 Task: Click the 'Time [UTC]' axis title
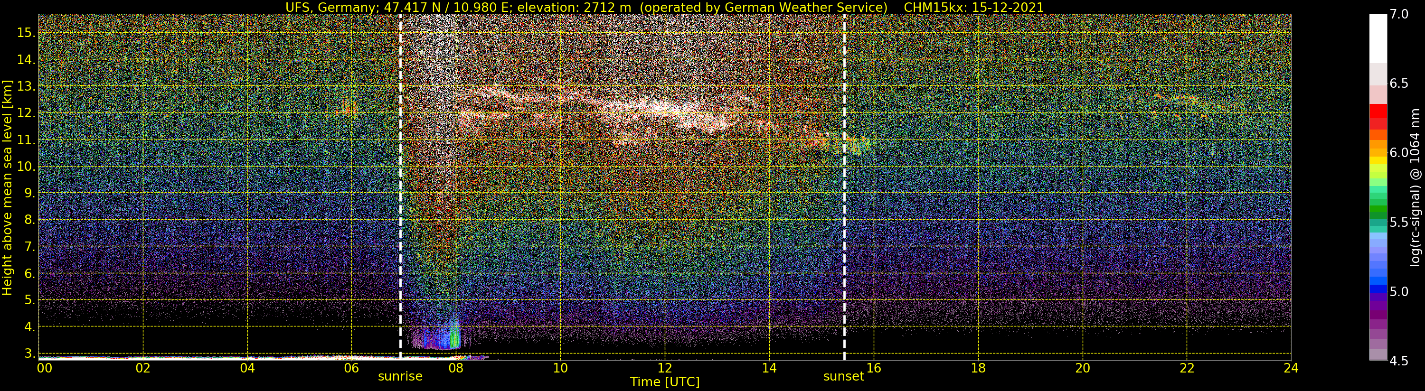point(665,382)
